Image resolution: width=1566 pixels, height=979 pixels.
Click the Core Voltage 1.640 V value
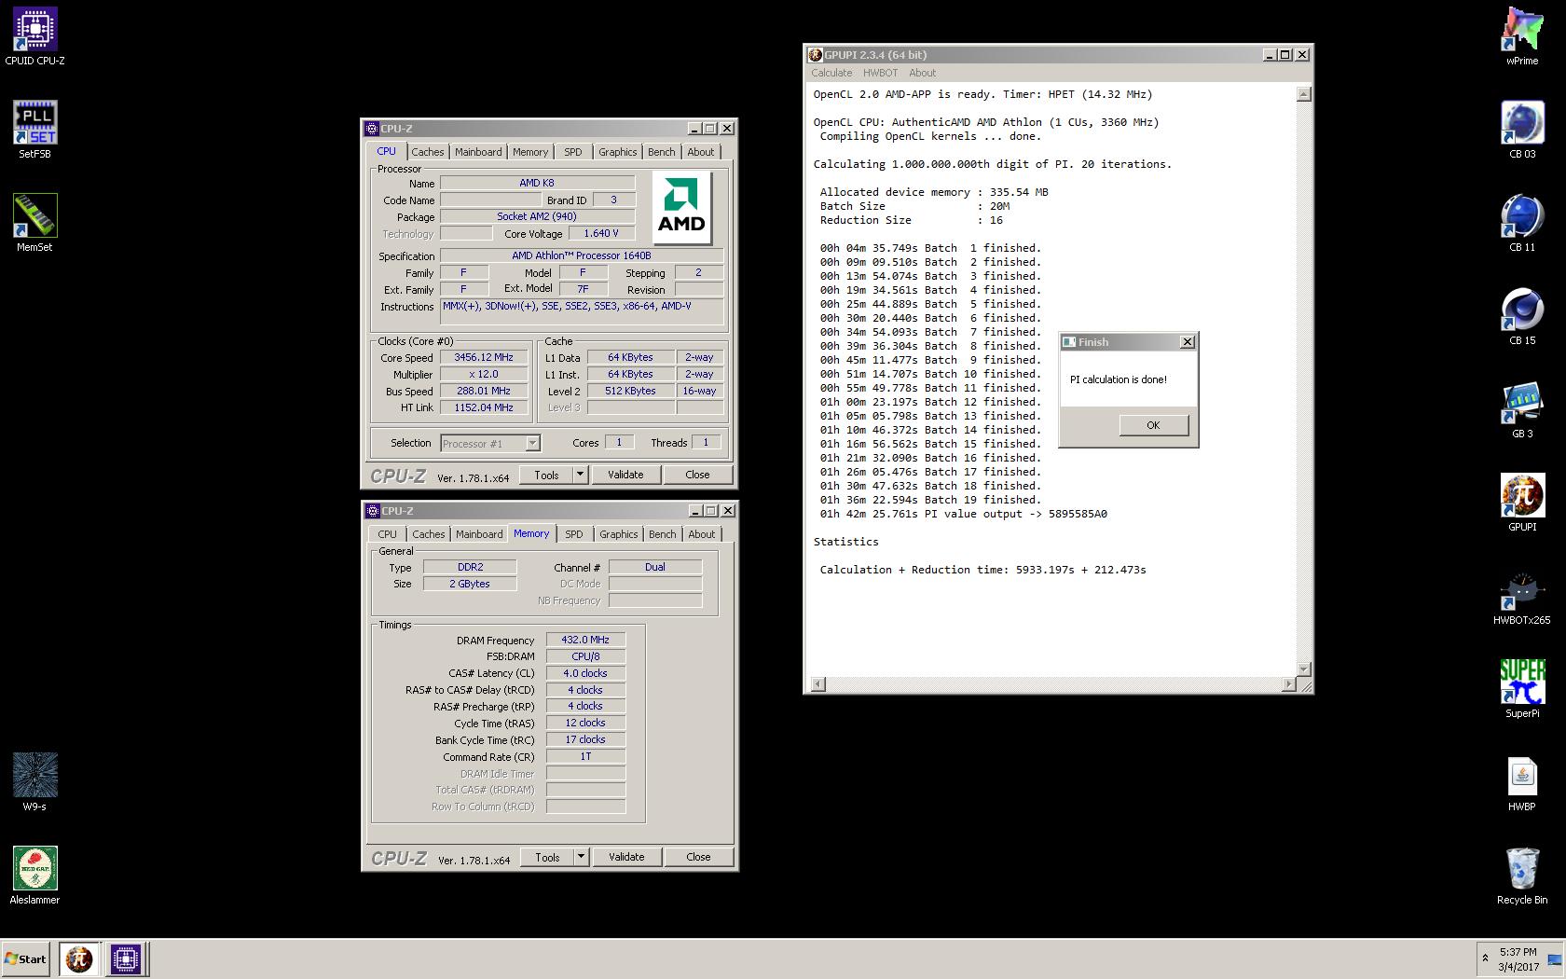tap(601, 234)
